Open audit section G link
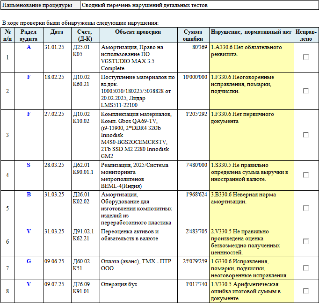 pyautogui.click(x=29, y=261)
